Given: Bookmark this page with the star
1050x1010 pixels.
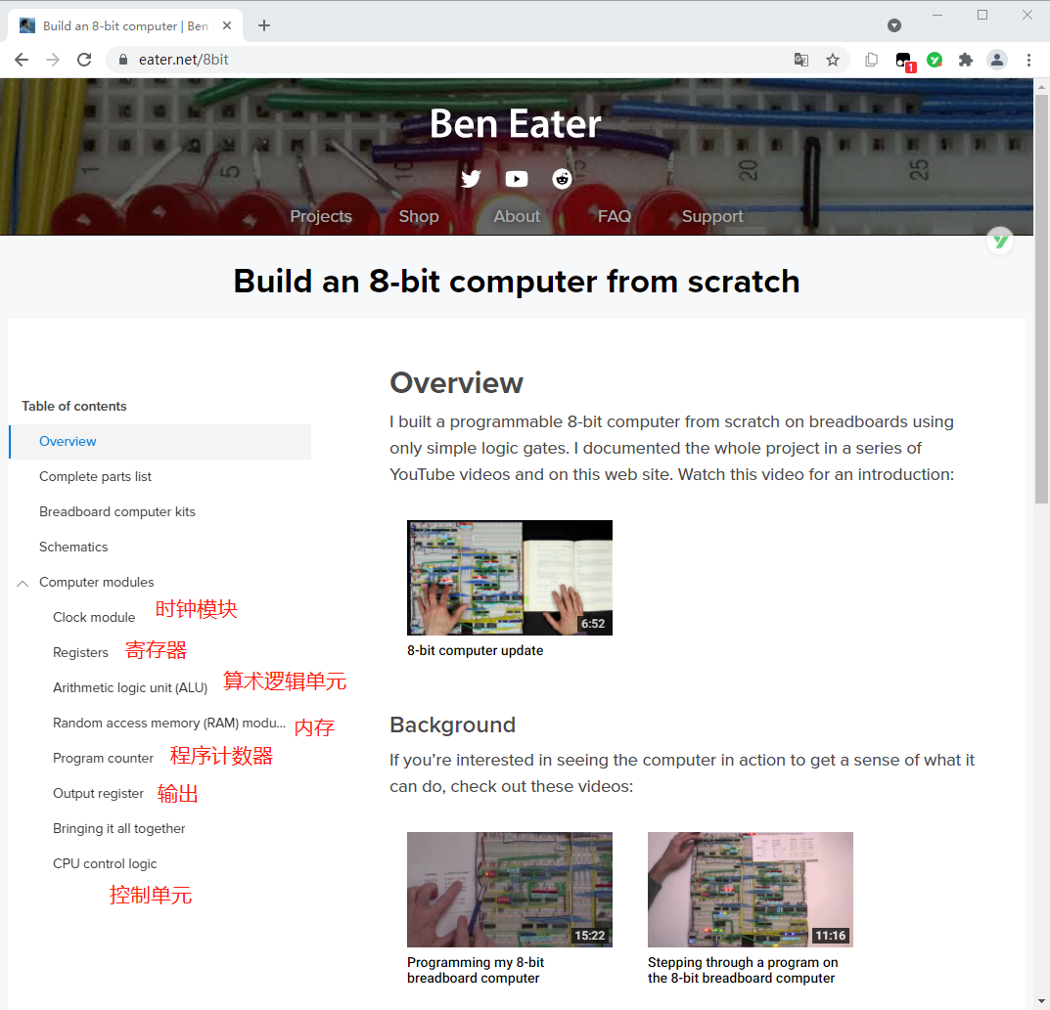Looking at the screenshot, I should tap(833, 60).
